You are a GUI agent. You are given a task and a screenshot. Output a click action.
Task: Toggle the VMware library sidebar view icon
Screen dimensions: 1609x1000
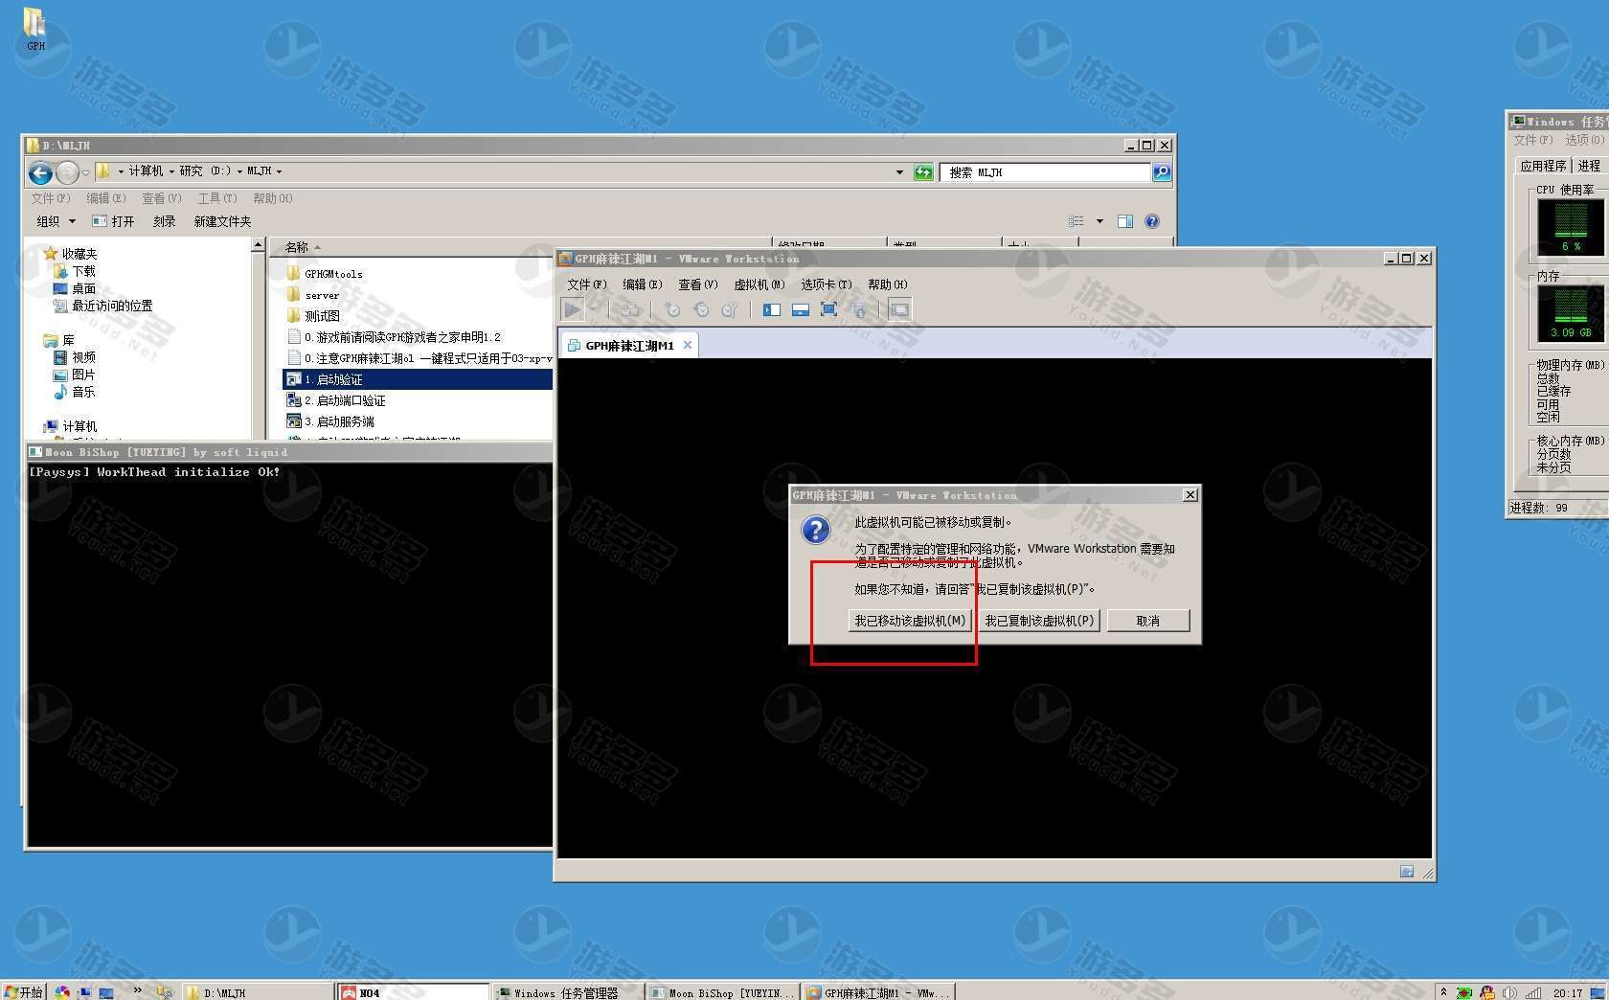pos(772,309)
